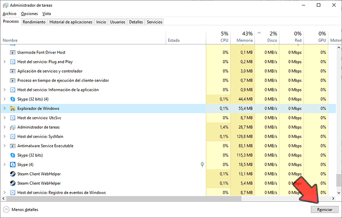
Task: Open the Opciones menu
Action: click(29, 14)
